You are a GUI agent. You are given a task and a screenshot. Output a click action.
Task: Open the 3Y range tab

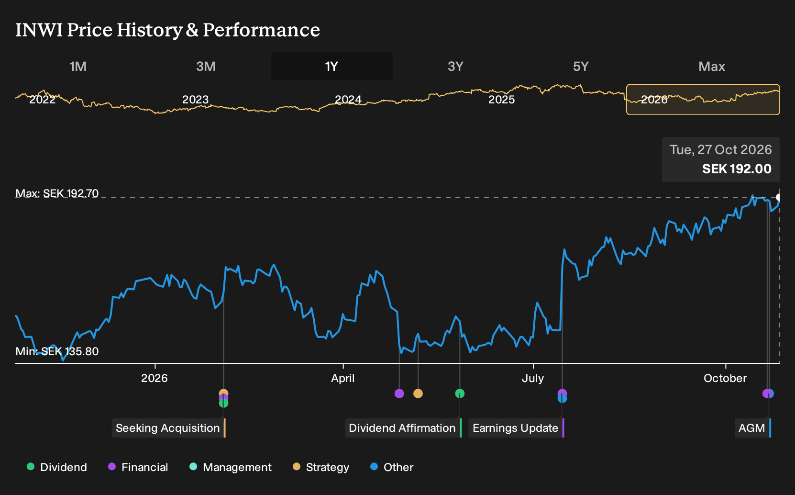click(x=455, y=66)
